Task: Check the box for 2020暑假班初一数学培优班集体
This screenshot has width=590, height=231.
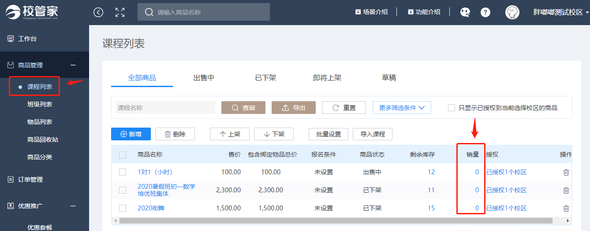Action: coord(123,190)
